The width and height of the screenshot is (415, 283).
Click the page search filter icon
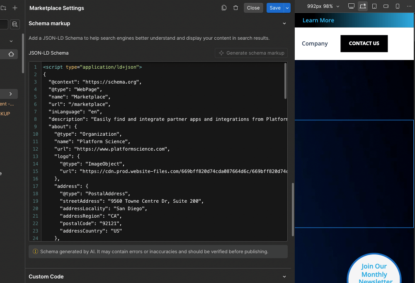15,24
